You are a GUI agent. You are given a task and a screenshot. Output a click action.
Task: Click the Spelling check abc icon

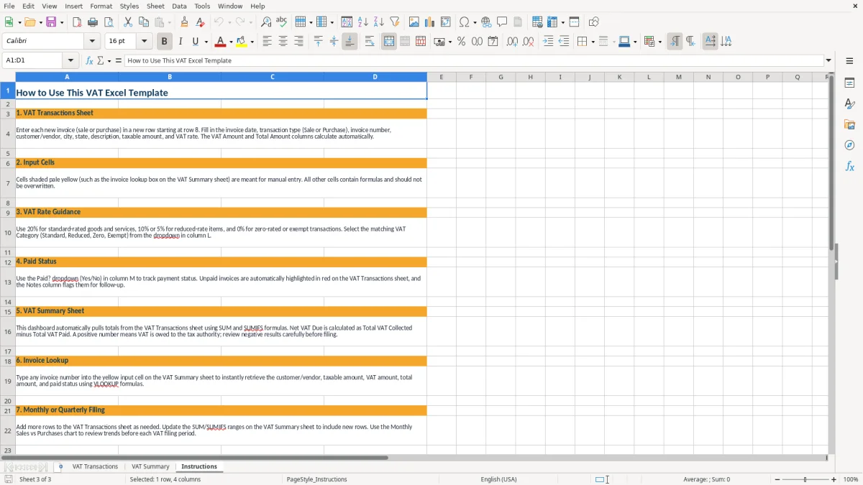pos(282,22)
